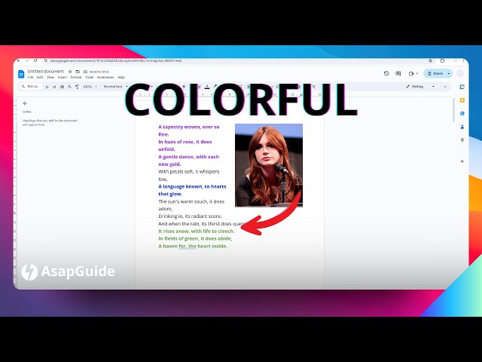Click the Google Docs home logo
482x362 pixels.
pyautogui.click(x=21, y=74)
